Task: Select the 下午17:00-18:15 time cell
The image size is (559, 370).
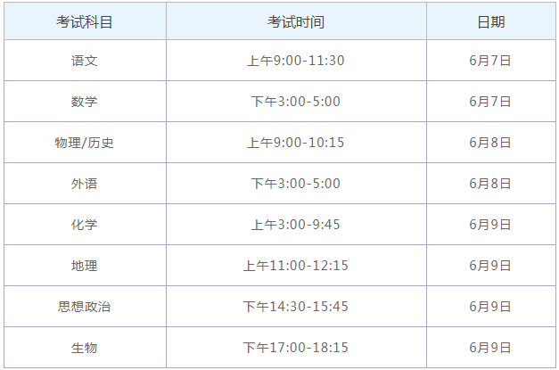Action: pyautogui.click(x=295, y=348)
